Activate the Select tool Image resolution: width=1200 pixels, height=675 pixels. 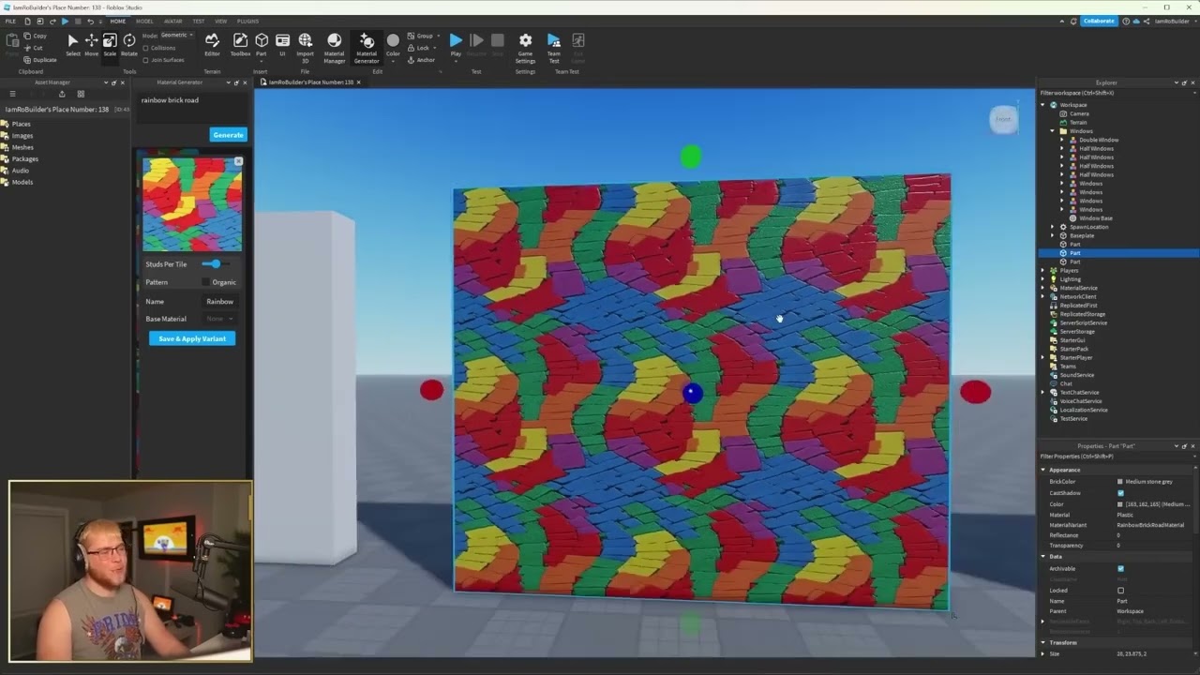pyautogui.click(x=72, y=44)
